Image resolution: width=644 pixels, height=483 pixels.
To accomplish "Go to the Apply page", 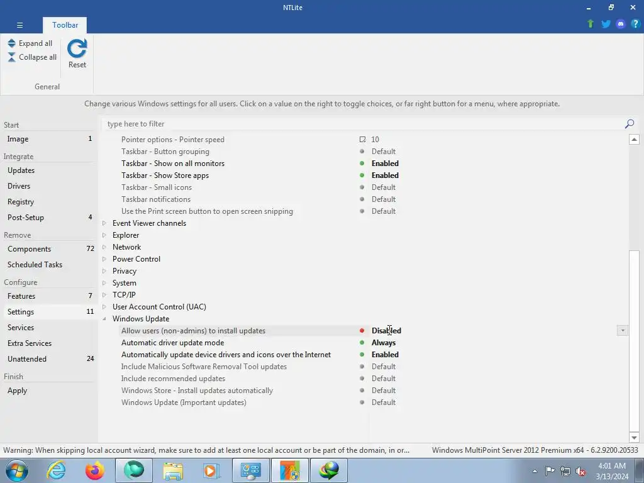I will point(49,390).
